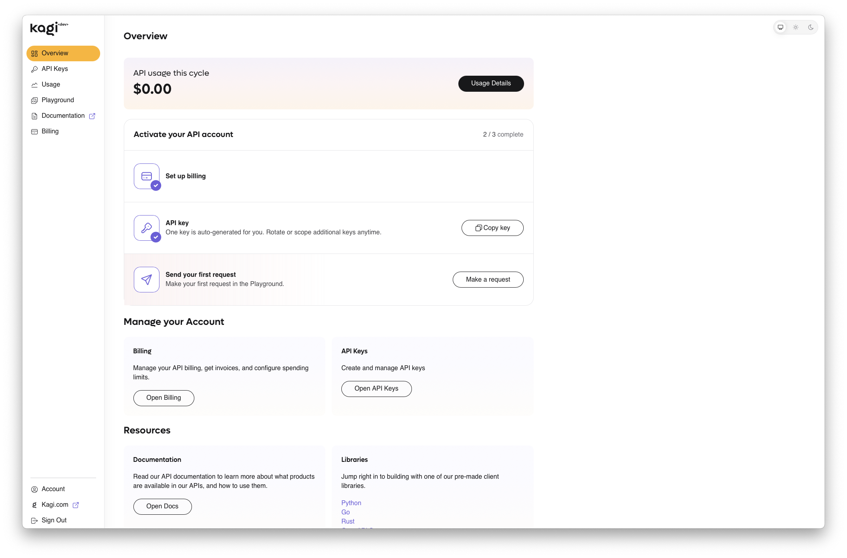847x558 pixels.
Task: Click Make a request in the Playground step
Action: 488,279
